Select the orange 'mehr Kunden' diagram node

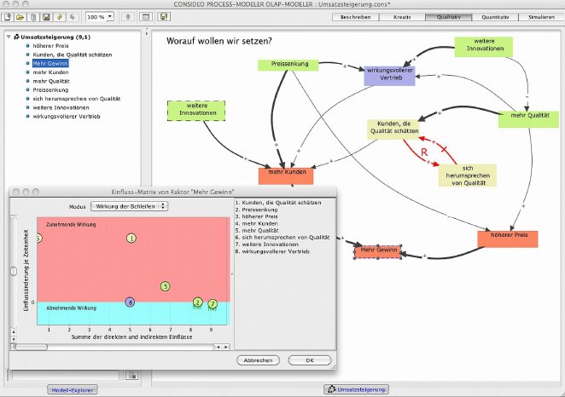pos(286,175)
